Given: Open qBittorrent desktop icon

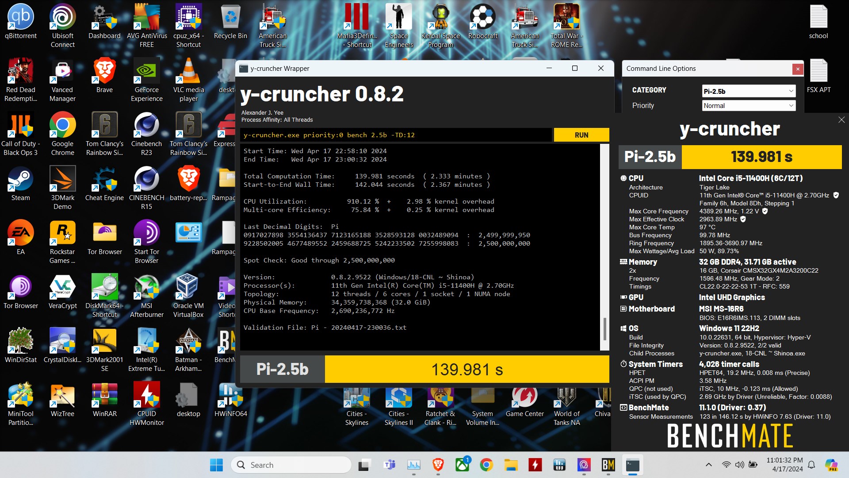Looking at the screenshot, I should point(21,22).
